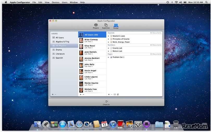Open the Apple menu
Image resolution: width=211 pixels, height=132 pixels.
6,2
